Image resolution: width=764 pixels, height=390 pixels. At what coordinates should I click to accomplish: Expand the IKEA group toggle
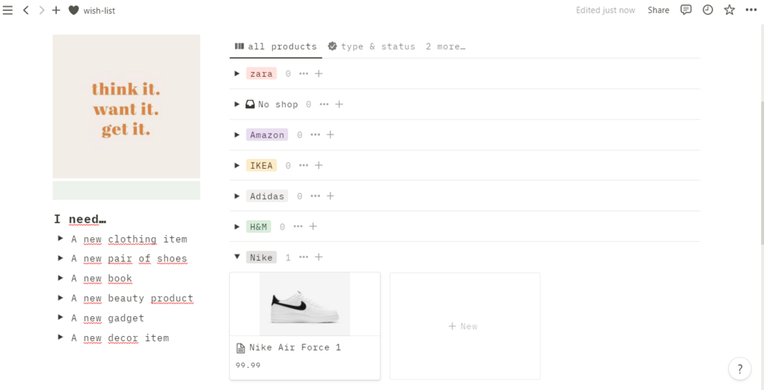click(x=237, y=165)
